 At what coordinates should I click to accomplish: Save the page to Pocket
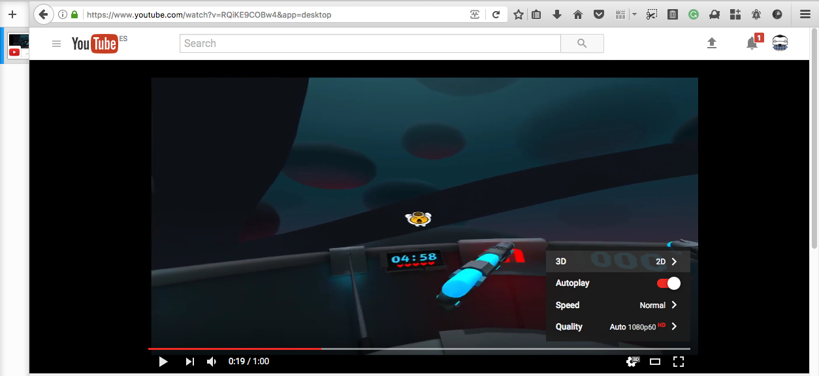coord(598,14)
